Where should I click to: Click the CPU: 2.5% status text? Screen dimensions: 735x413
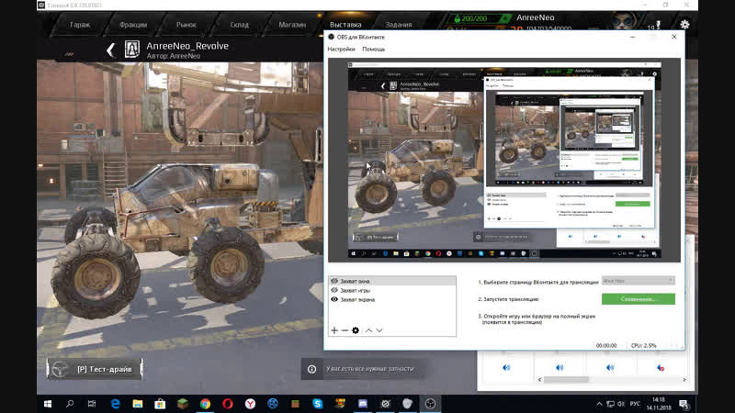(x=644, y=346)
